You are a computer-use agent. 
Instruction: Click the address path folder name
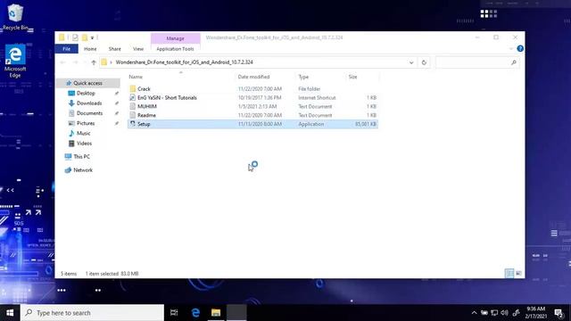click(185, 62)
